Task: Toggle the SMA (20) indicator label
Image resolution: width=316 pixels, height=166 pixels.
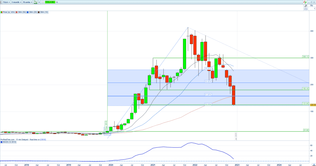Action: (x=32, y=12)
